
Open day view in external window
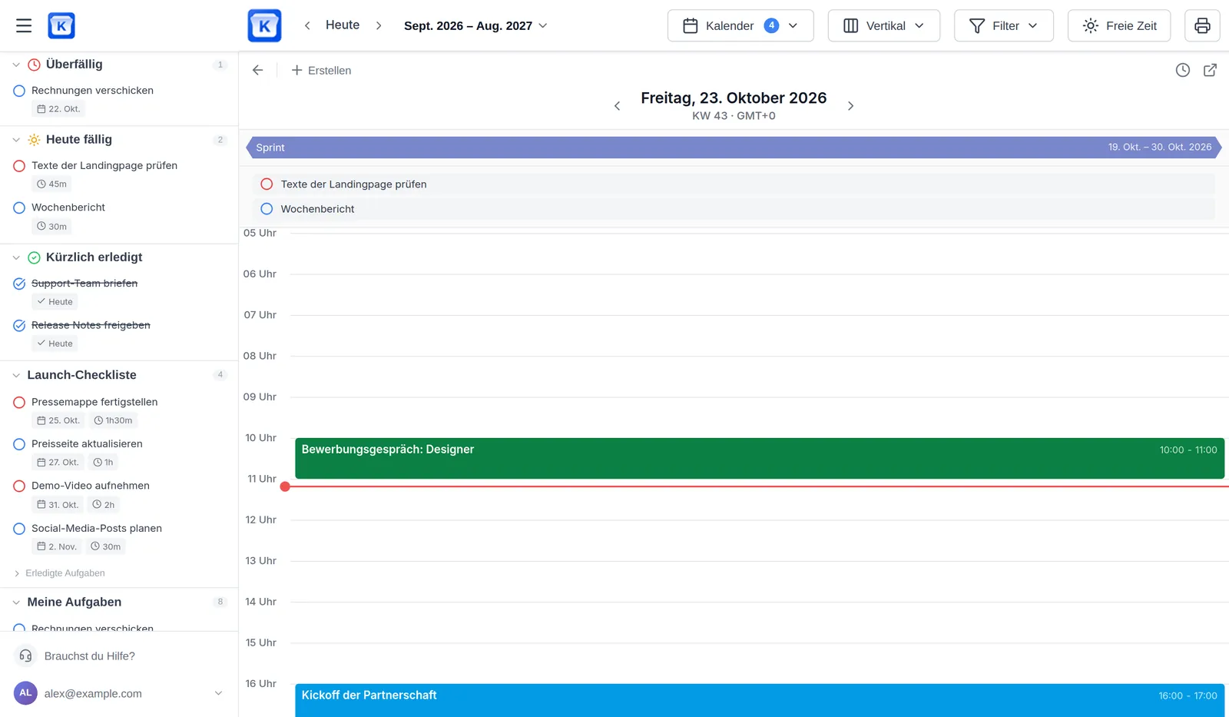pos(1210,70)
